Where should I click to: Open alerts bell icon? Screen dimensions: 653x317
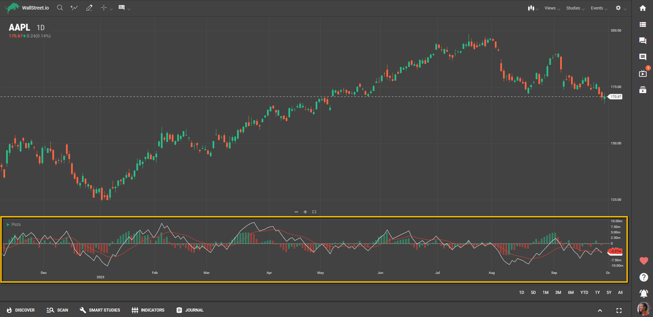pos(644,293)
